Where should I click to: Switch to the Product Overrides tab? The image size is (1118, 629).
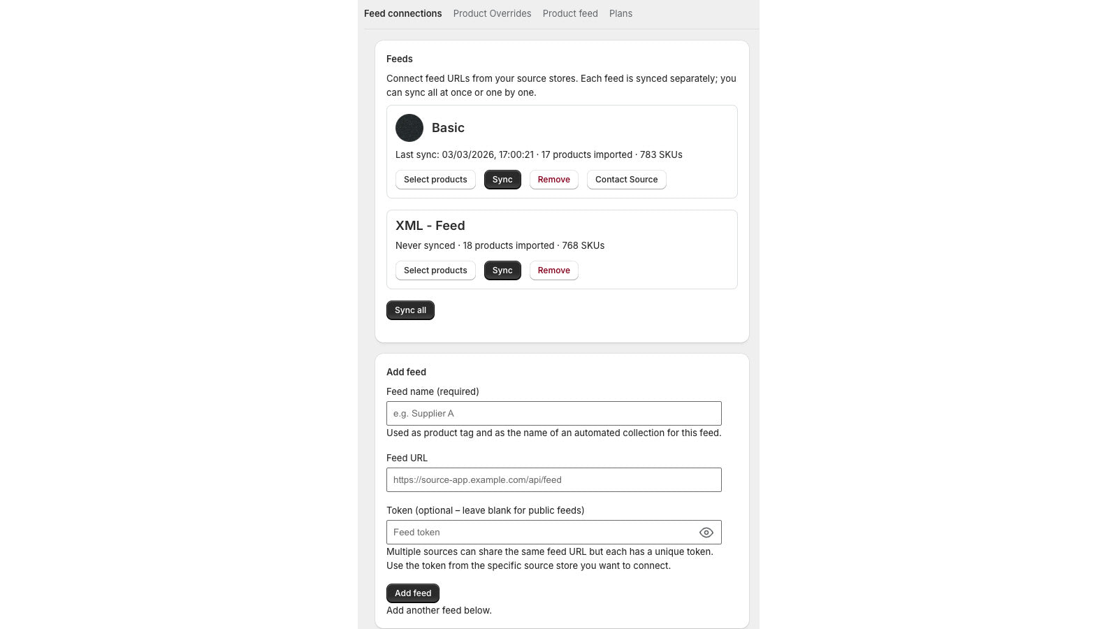492,13
